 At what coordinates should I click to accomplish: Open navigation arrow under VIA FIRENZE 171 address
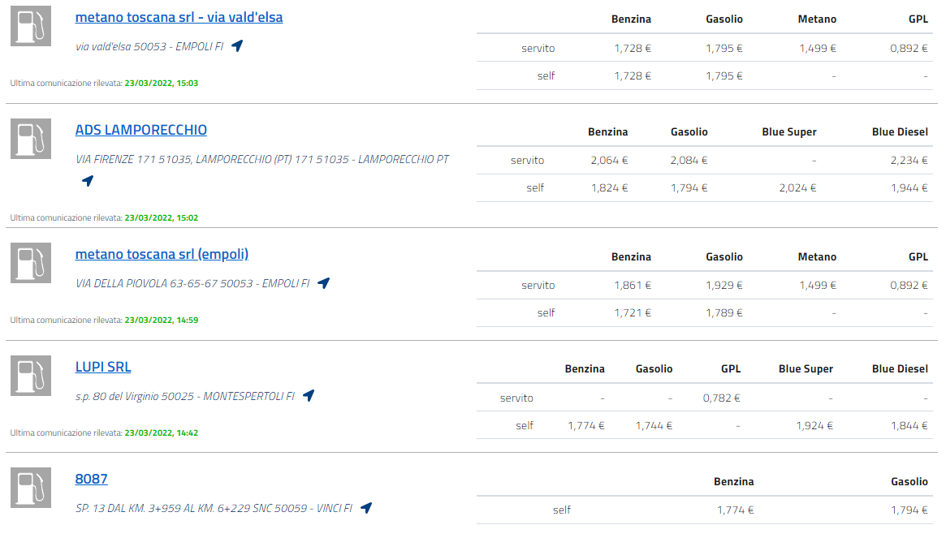(88, 180)
